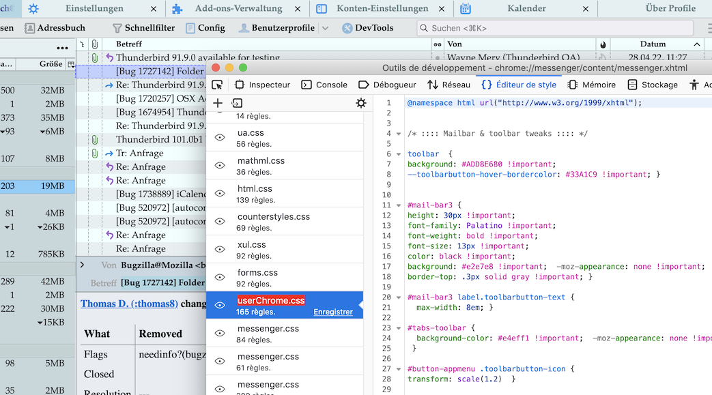
Task: Activate the element picker in developer tools
Action: [x=217, y=85]
